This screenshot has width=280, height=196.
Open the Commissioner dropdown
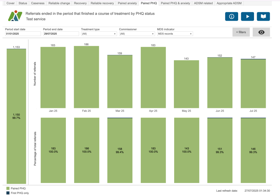[x=137, y=34]
